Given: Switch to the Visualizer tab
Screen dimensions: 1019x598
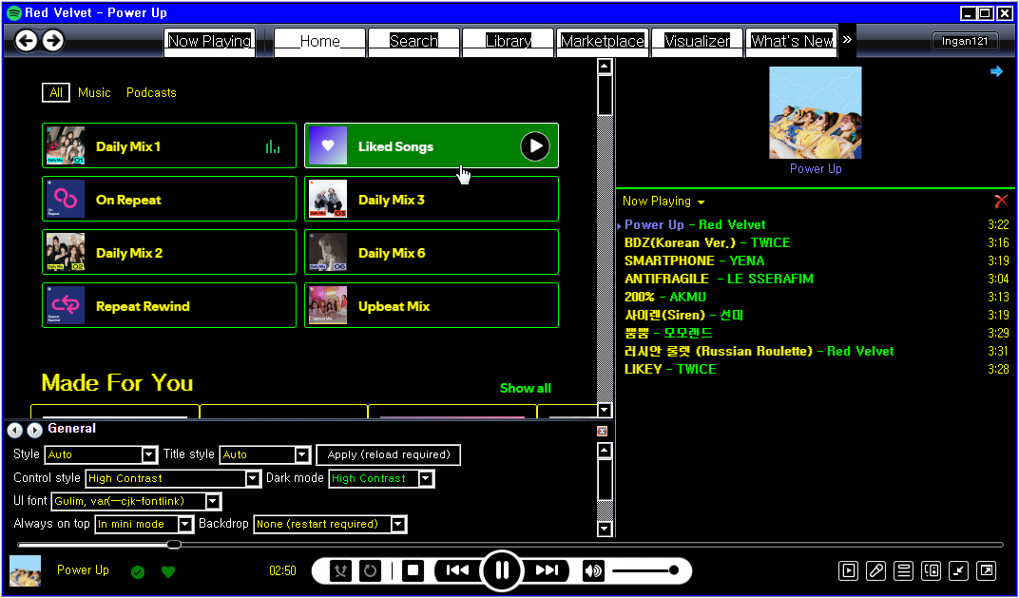Looking at the screenshot, I should pyautogui.click(x=697, y=42).
